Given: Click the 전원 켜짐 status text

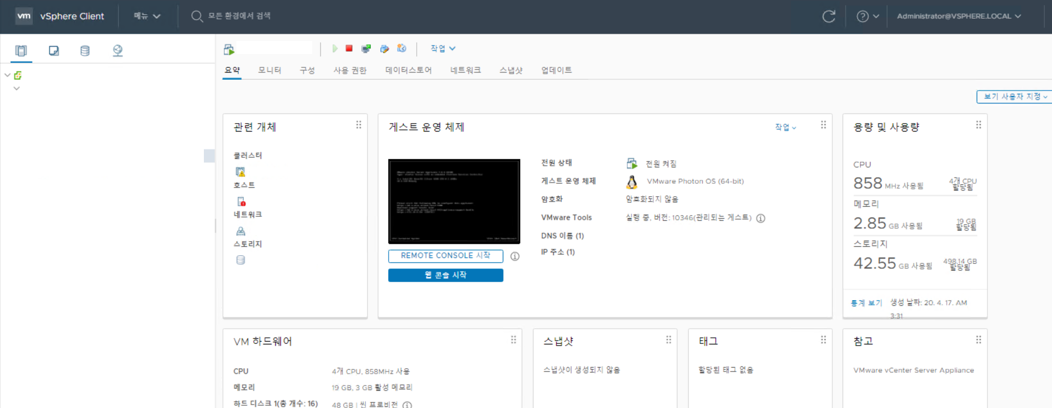Looking at the screenshot, I should pyautogui.click(x=661, y=164).
